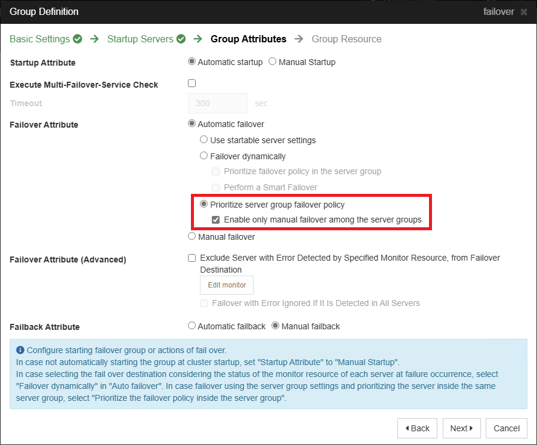Choose Automatic failback
The height and width of the screenshot is (445, 537).
192,326
